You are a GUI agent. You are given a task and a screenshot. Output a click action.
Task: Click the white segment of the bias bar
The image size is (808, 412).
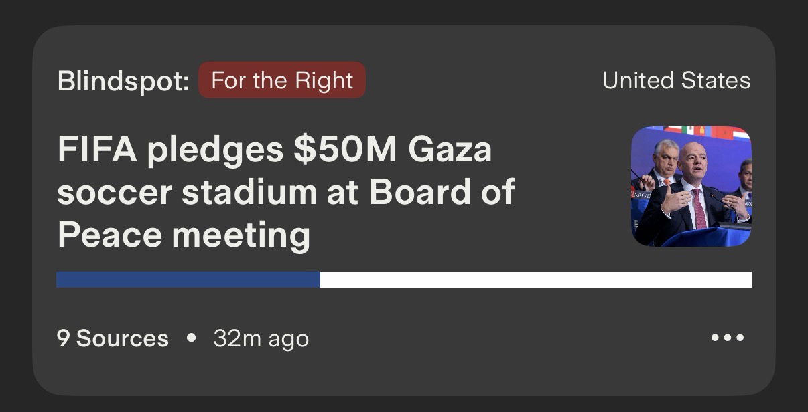pos(535,280)
